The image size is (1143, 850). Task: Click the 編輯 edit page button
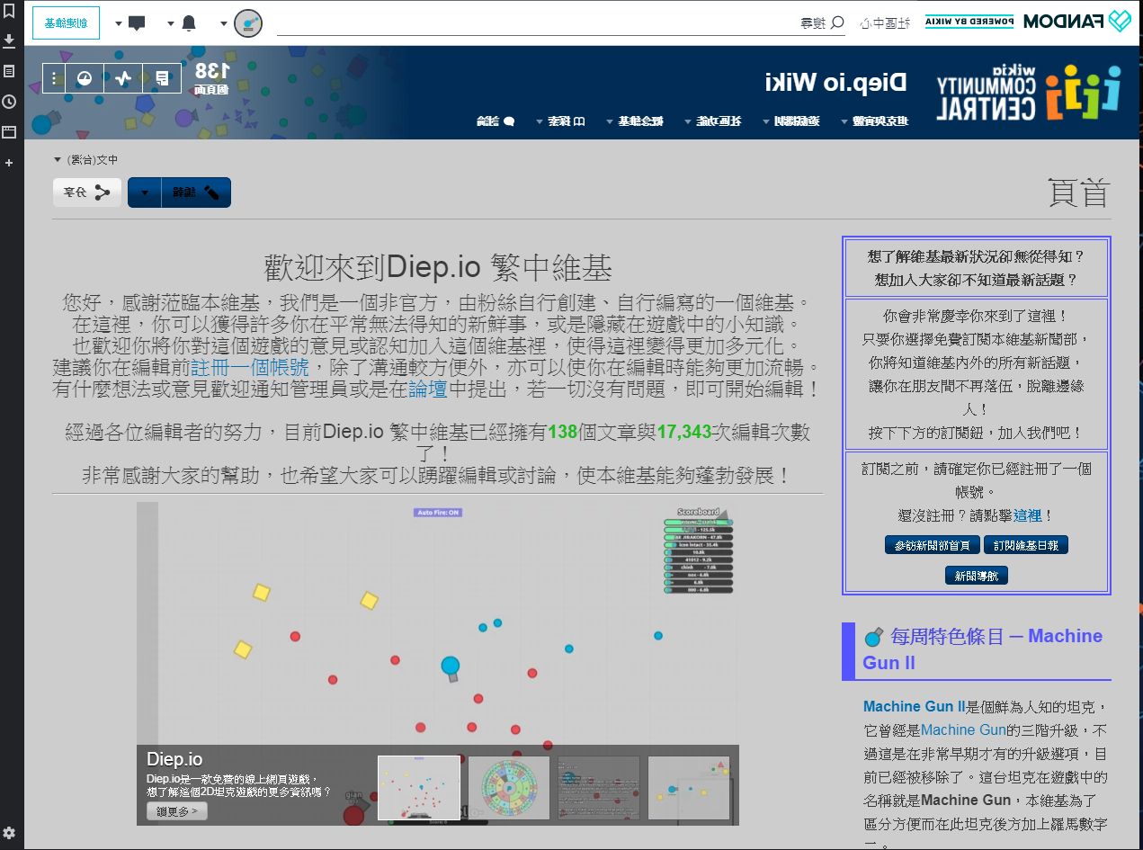point(196,192)
